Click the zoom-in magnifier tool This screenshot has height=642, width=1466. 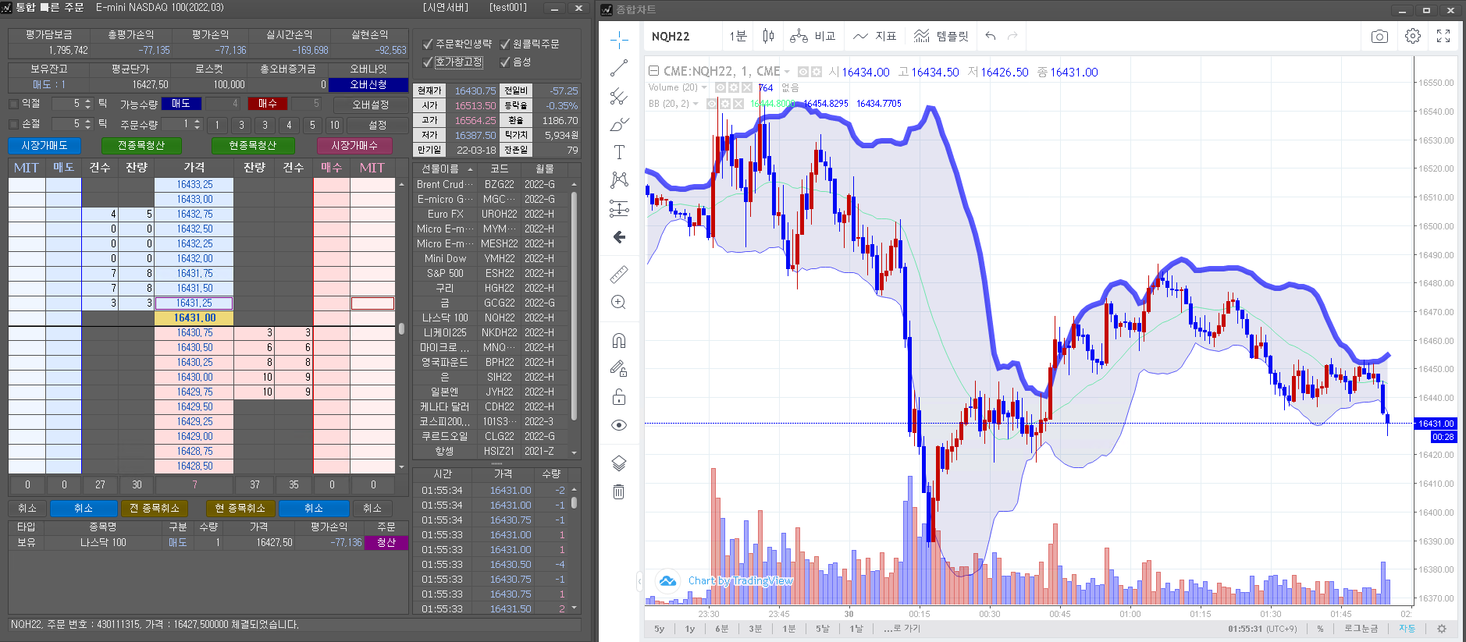(x=619, y=303)
